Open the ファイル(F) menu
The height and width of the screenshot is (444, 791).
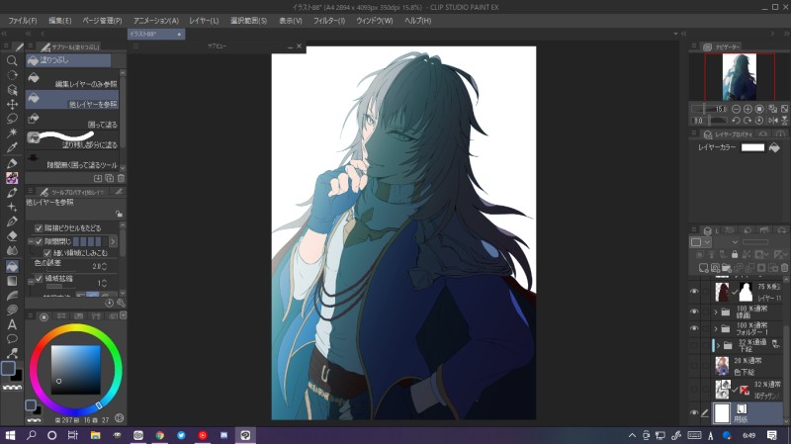[23, 21]
